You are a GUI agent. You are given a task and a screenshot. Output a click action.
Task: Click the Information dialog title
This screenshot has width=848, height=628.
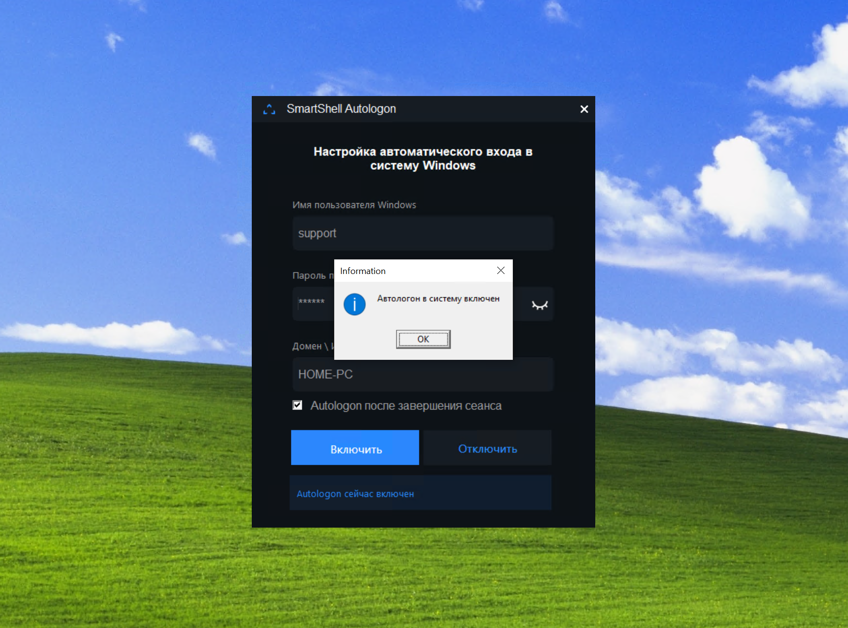point(363,271)
